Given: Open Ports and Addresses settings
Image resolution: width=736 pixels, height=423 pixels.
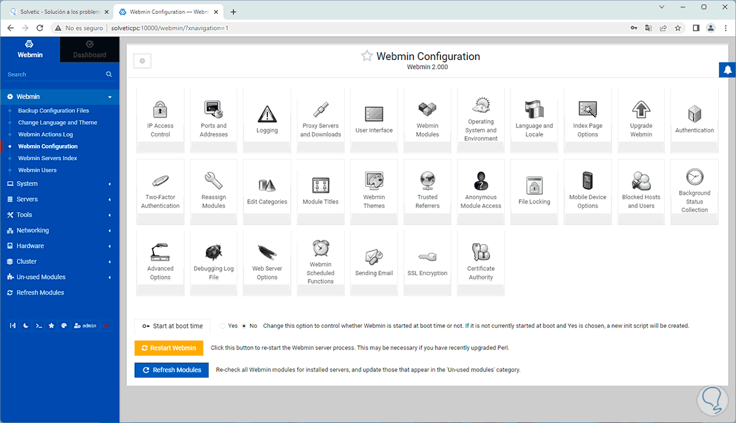Looking at the screenshot, I should (x=213, y=120).
